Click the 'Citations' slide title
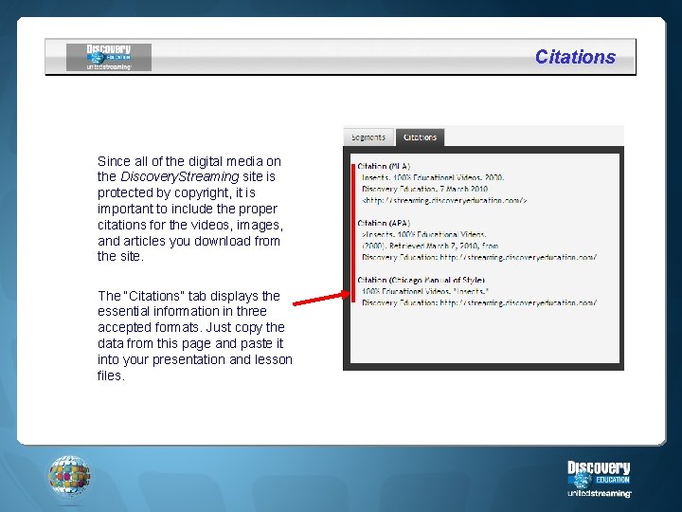Viewport: 682px width, 512px height. point(575,57)
